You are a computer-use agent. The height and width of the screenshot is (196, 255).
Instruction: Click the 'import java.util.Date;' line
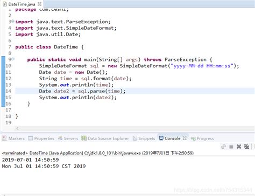(x=48, y=34)
